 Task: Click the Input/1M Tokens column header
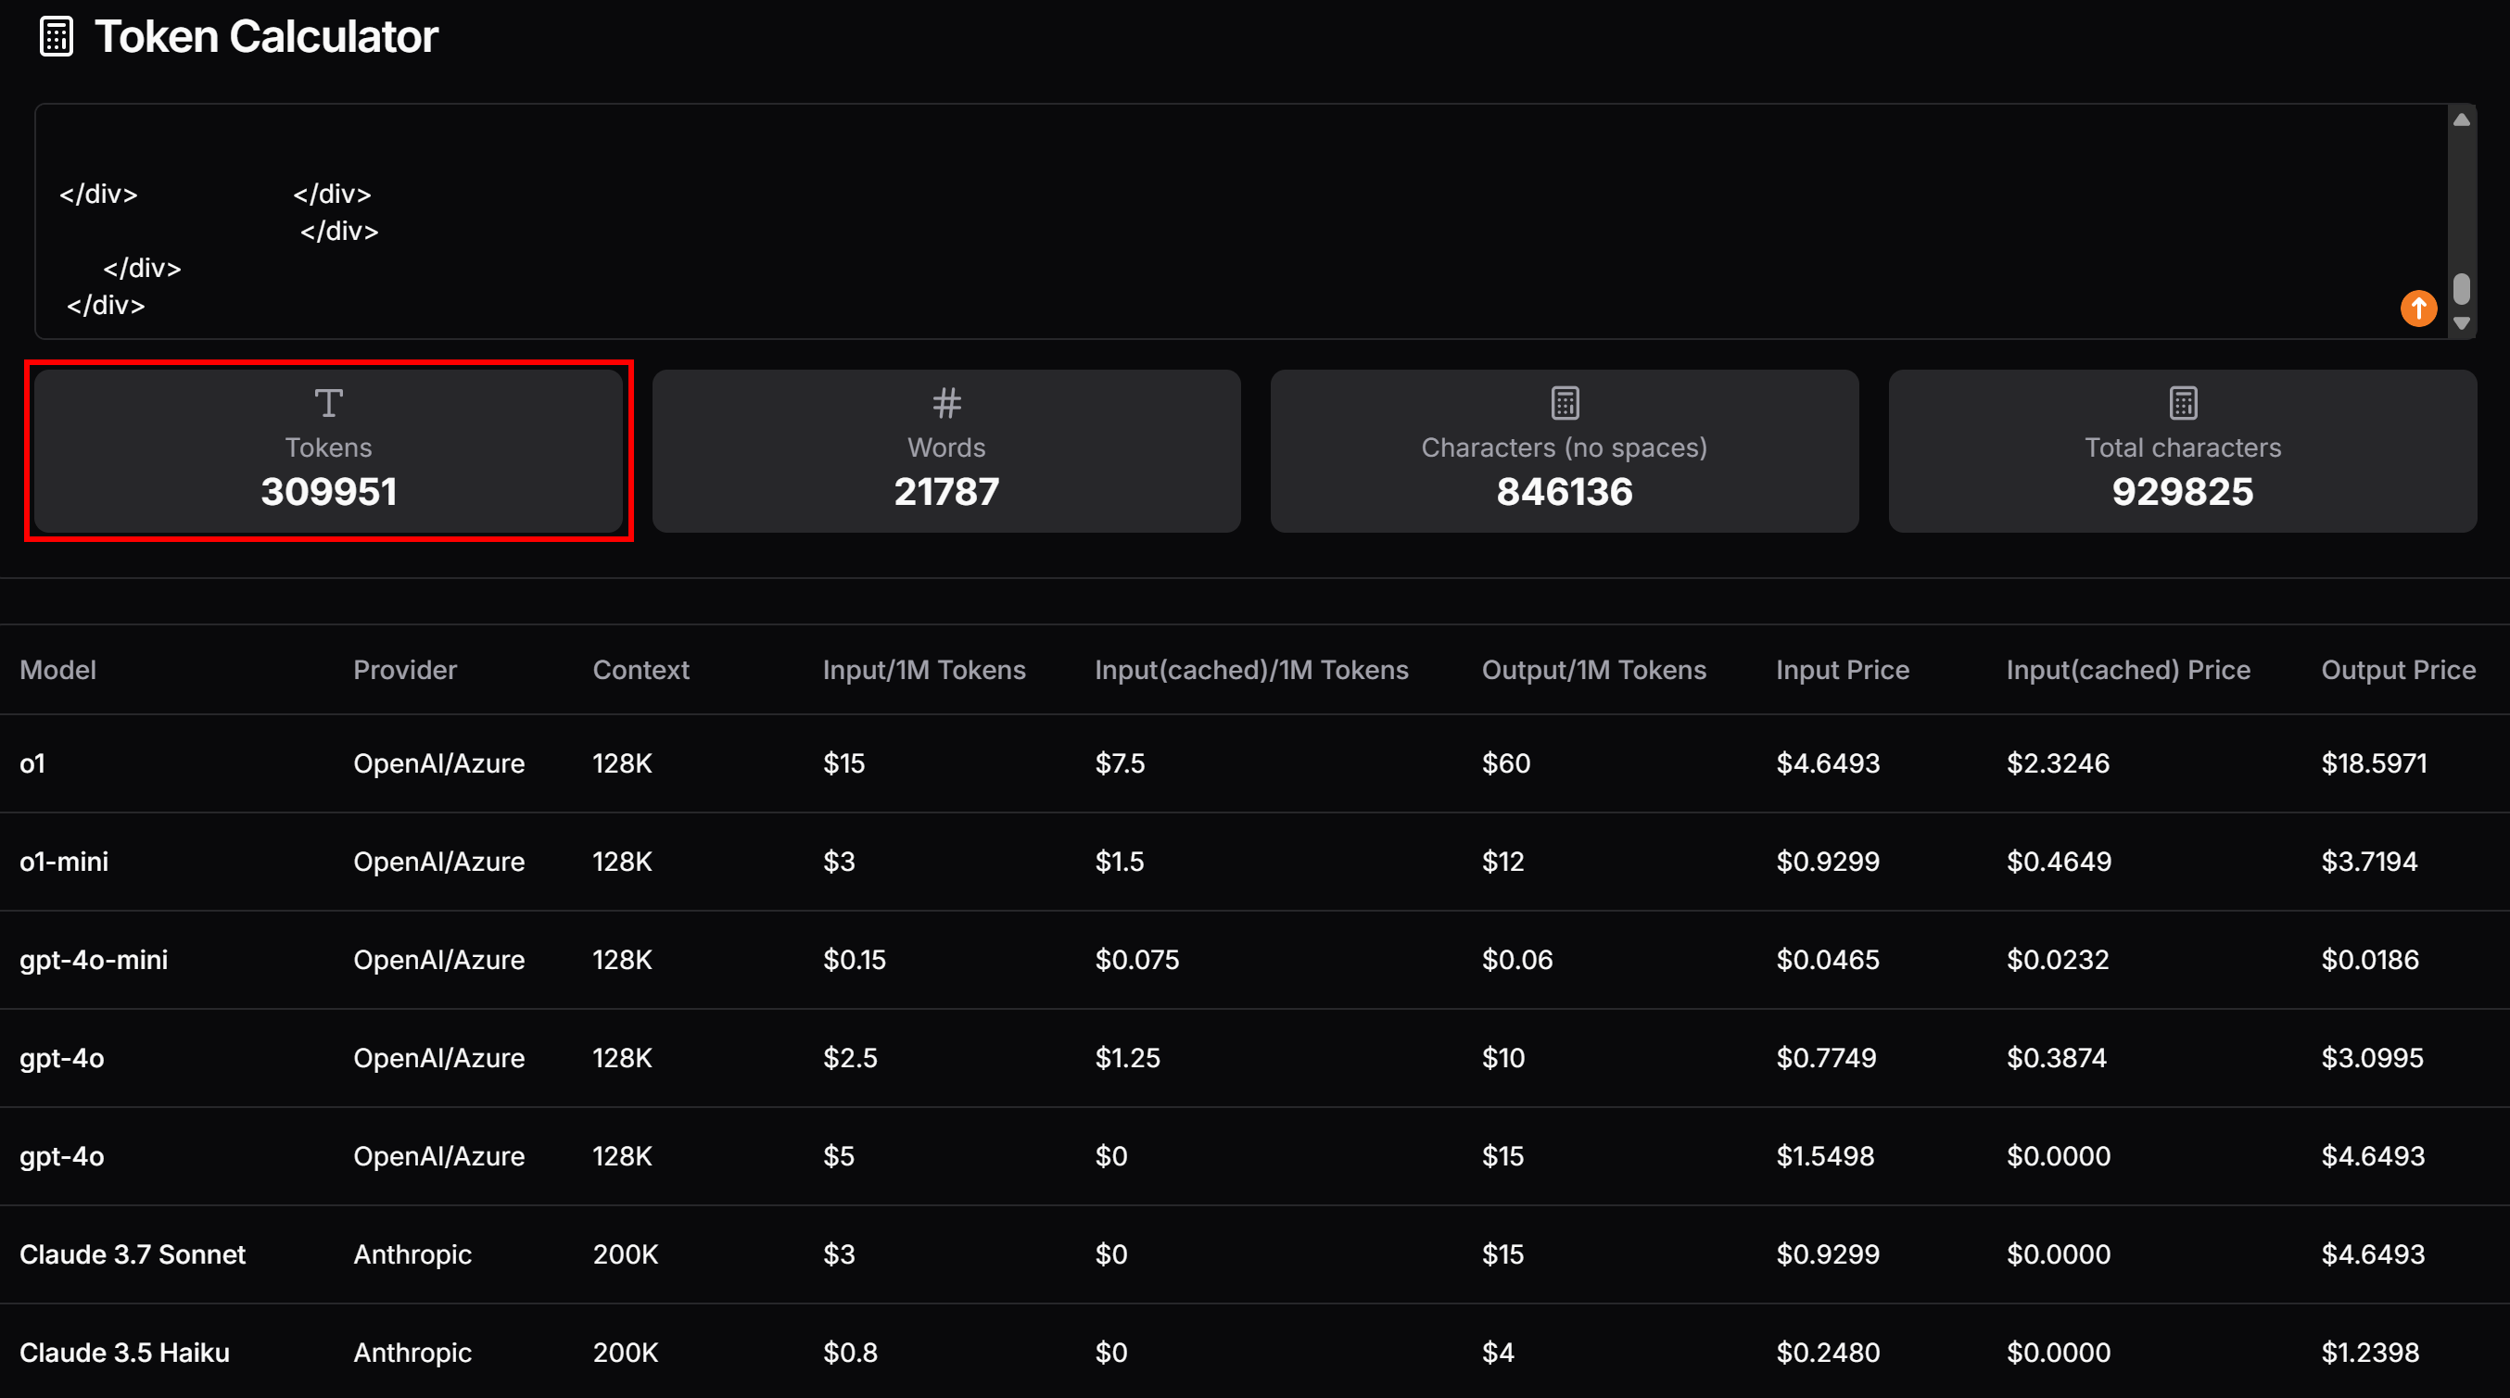point(924,669)
